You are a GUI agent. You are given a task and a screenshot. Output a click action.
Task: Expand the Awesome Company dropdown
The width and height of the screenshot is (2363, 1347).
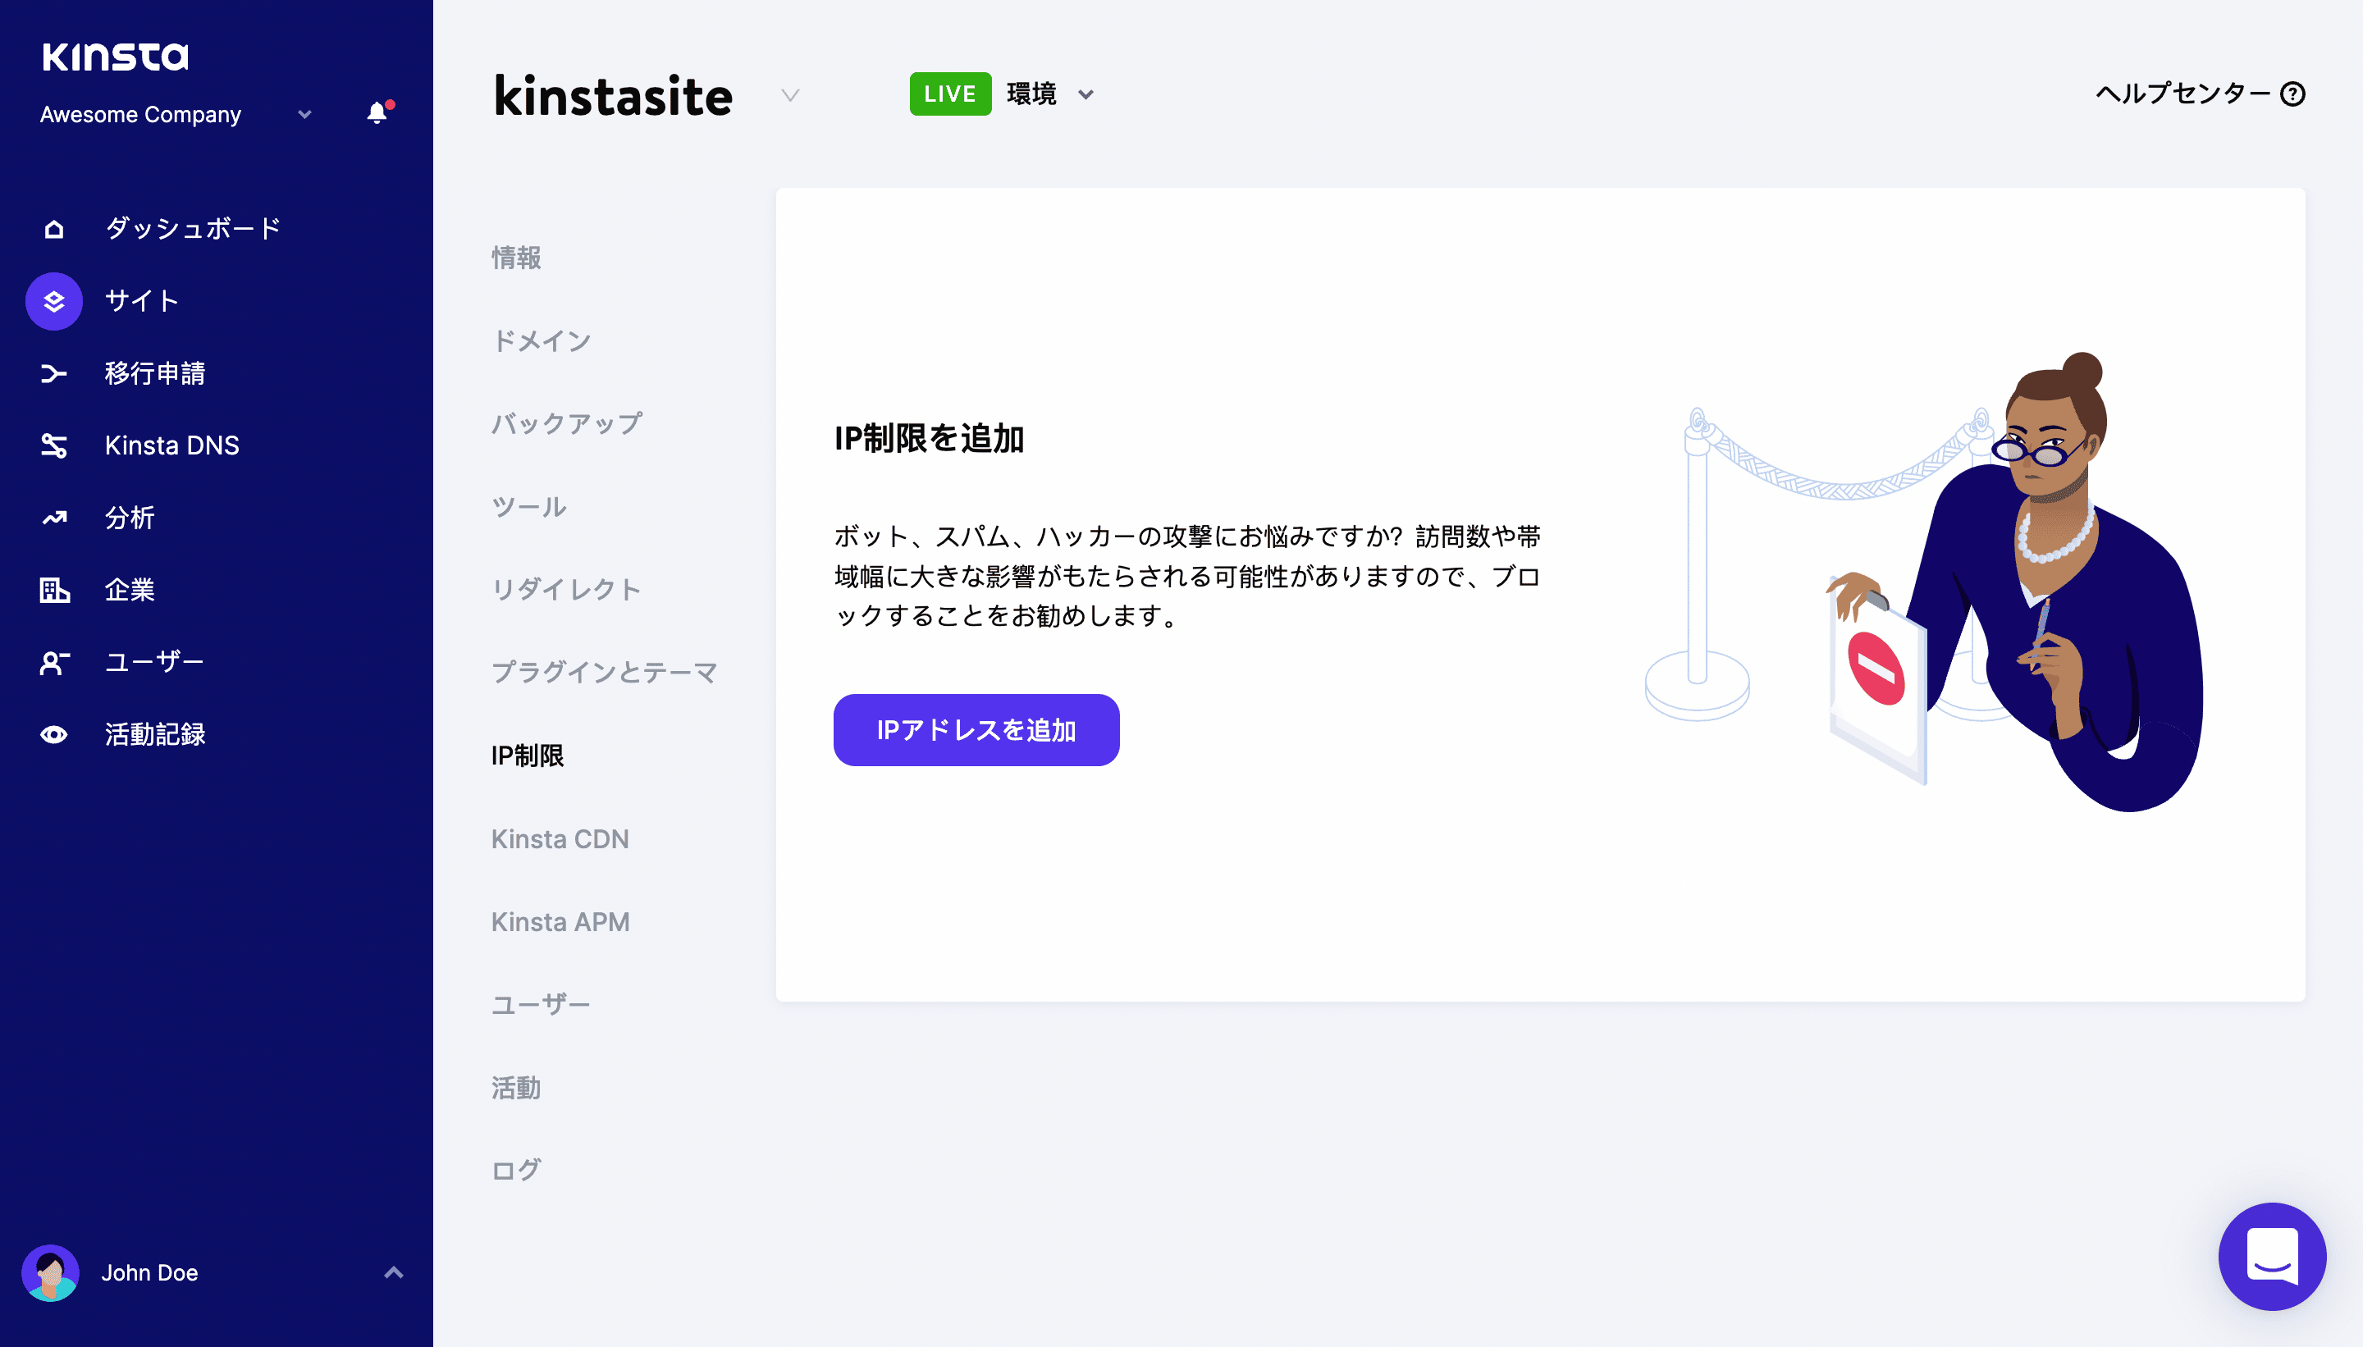(x=304, y=115)
